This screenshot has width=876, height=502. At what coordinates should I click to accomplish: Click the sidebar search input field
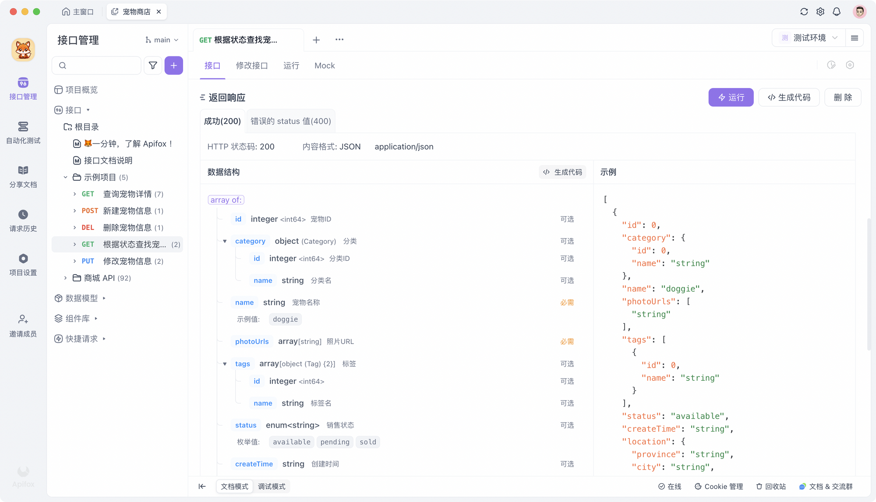pyautogui.click(x=96, y=65)
